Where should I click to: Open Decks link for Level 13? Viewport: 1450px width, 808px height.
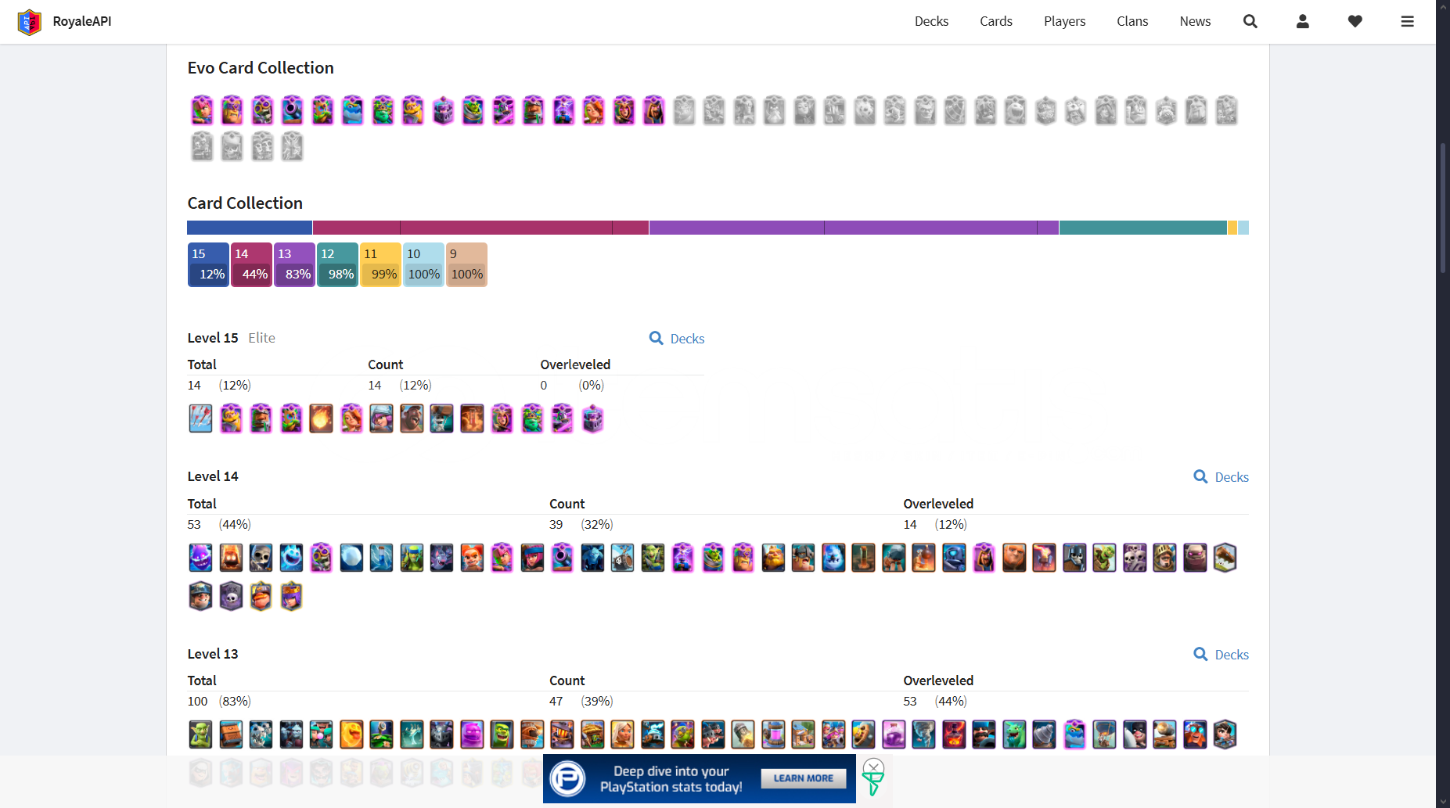(1221, 655)
